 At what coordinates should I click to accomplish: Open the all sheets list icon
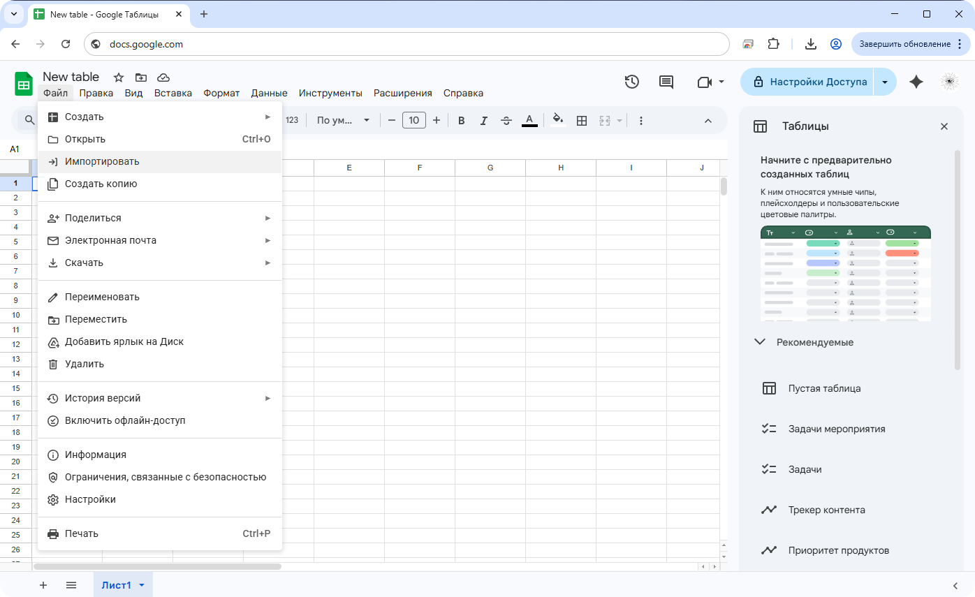71,584
